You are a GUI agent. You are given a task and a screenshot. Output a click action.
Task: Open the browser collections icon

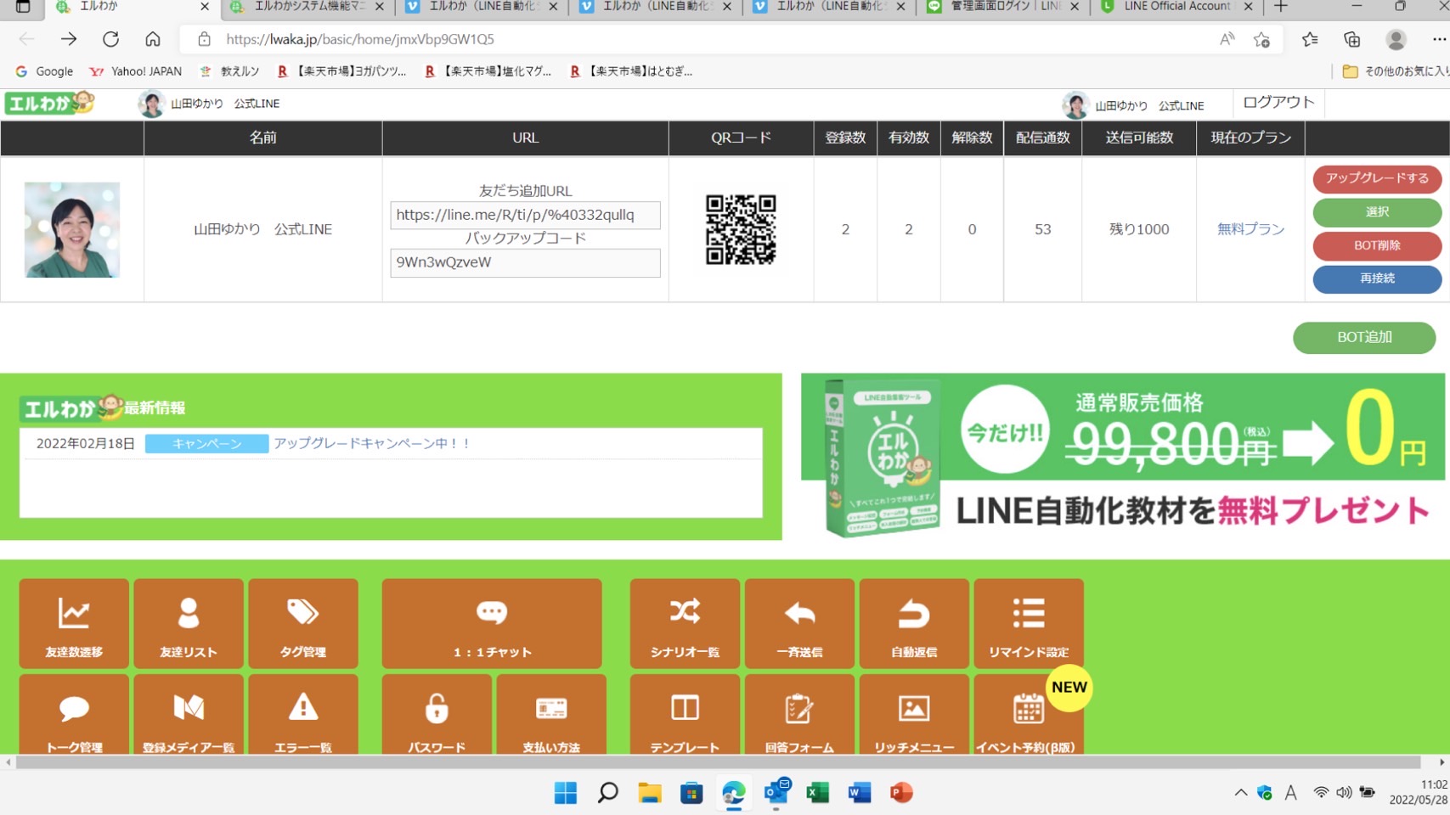pos(1351,39)
